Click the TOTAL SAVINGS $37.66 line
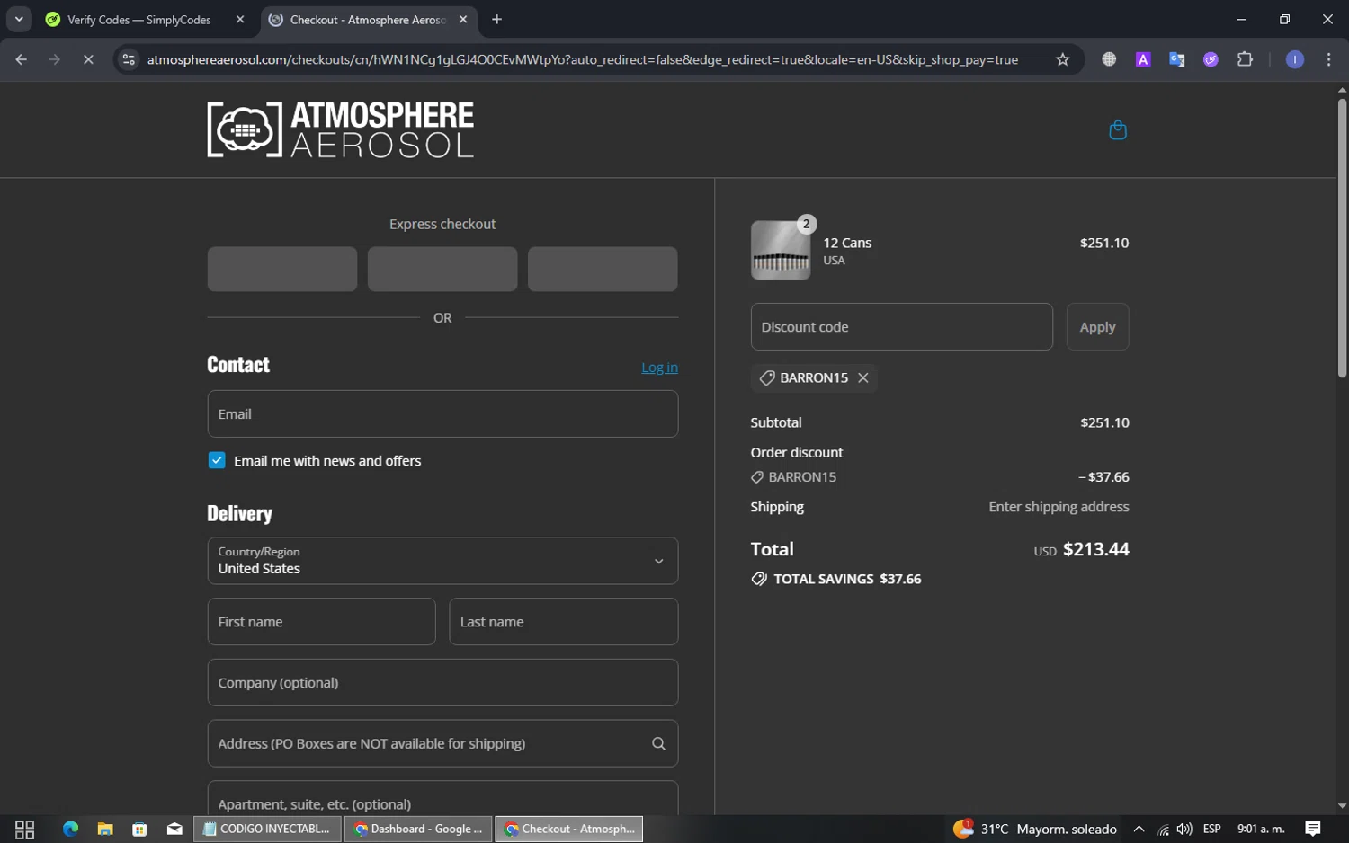Viewport: 1349px width, 843px height. (x=836, y=579)
